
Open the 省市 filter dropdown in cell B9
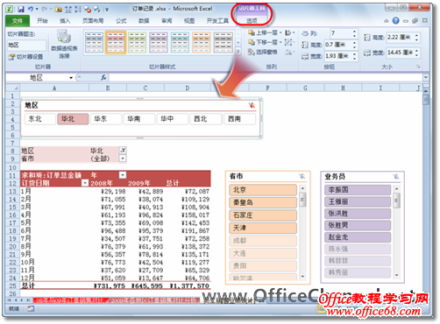(123, 158)
